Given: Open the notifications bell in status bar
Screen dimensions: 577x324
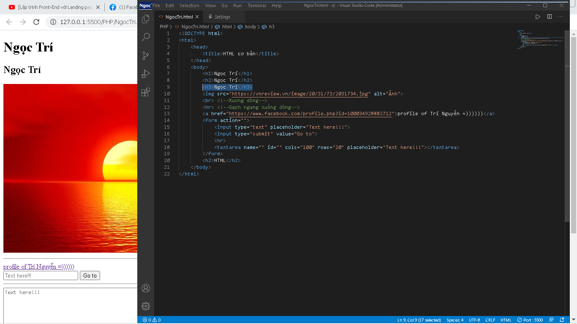Looking at the screenshot, I should coord(562,320).
